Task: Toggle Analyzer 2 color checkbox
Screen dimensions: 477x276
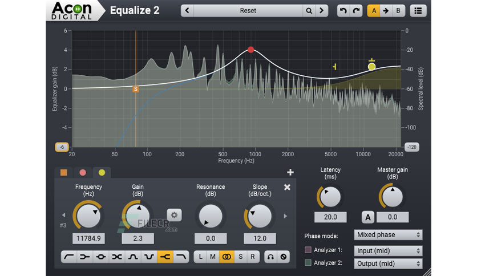Action: pos(308,263)
